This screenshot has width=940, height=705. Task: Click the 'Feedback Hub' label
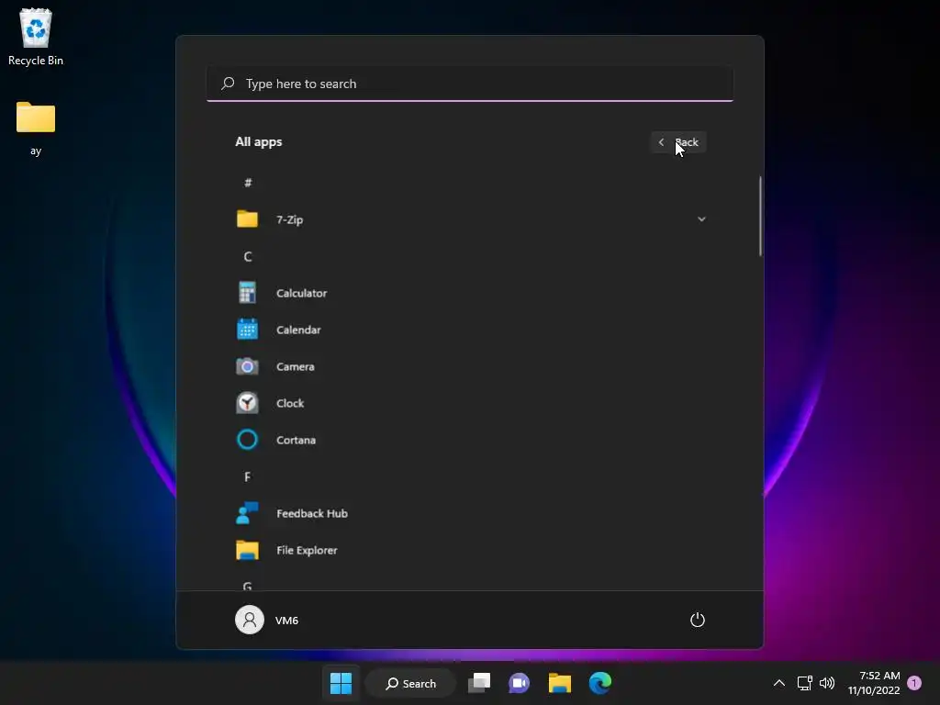point(312,513)
